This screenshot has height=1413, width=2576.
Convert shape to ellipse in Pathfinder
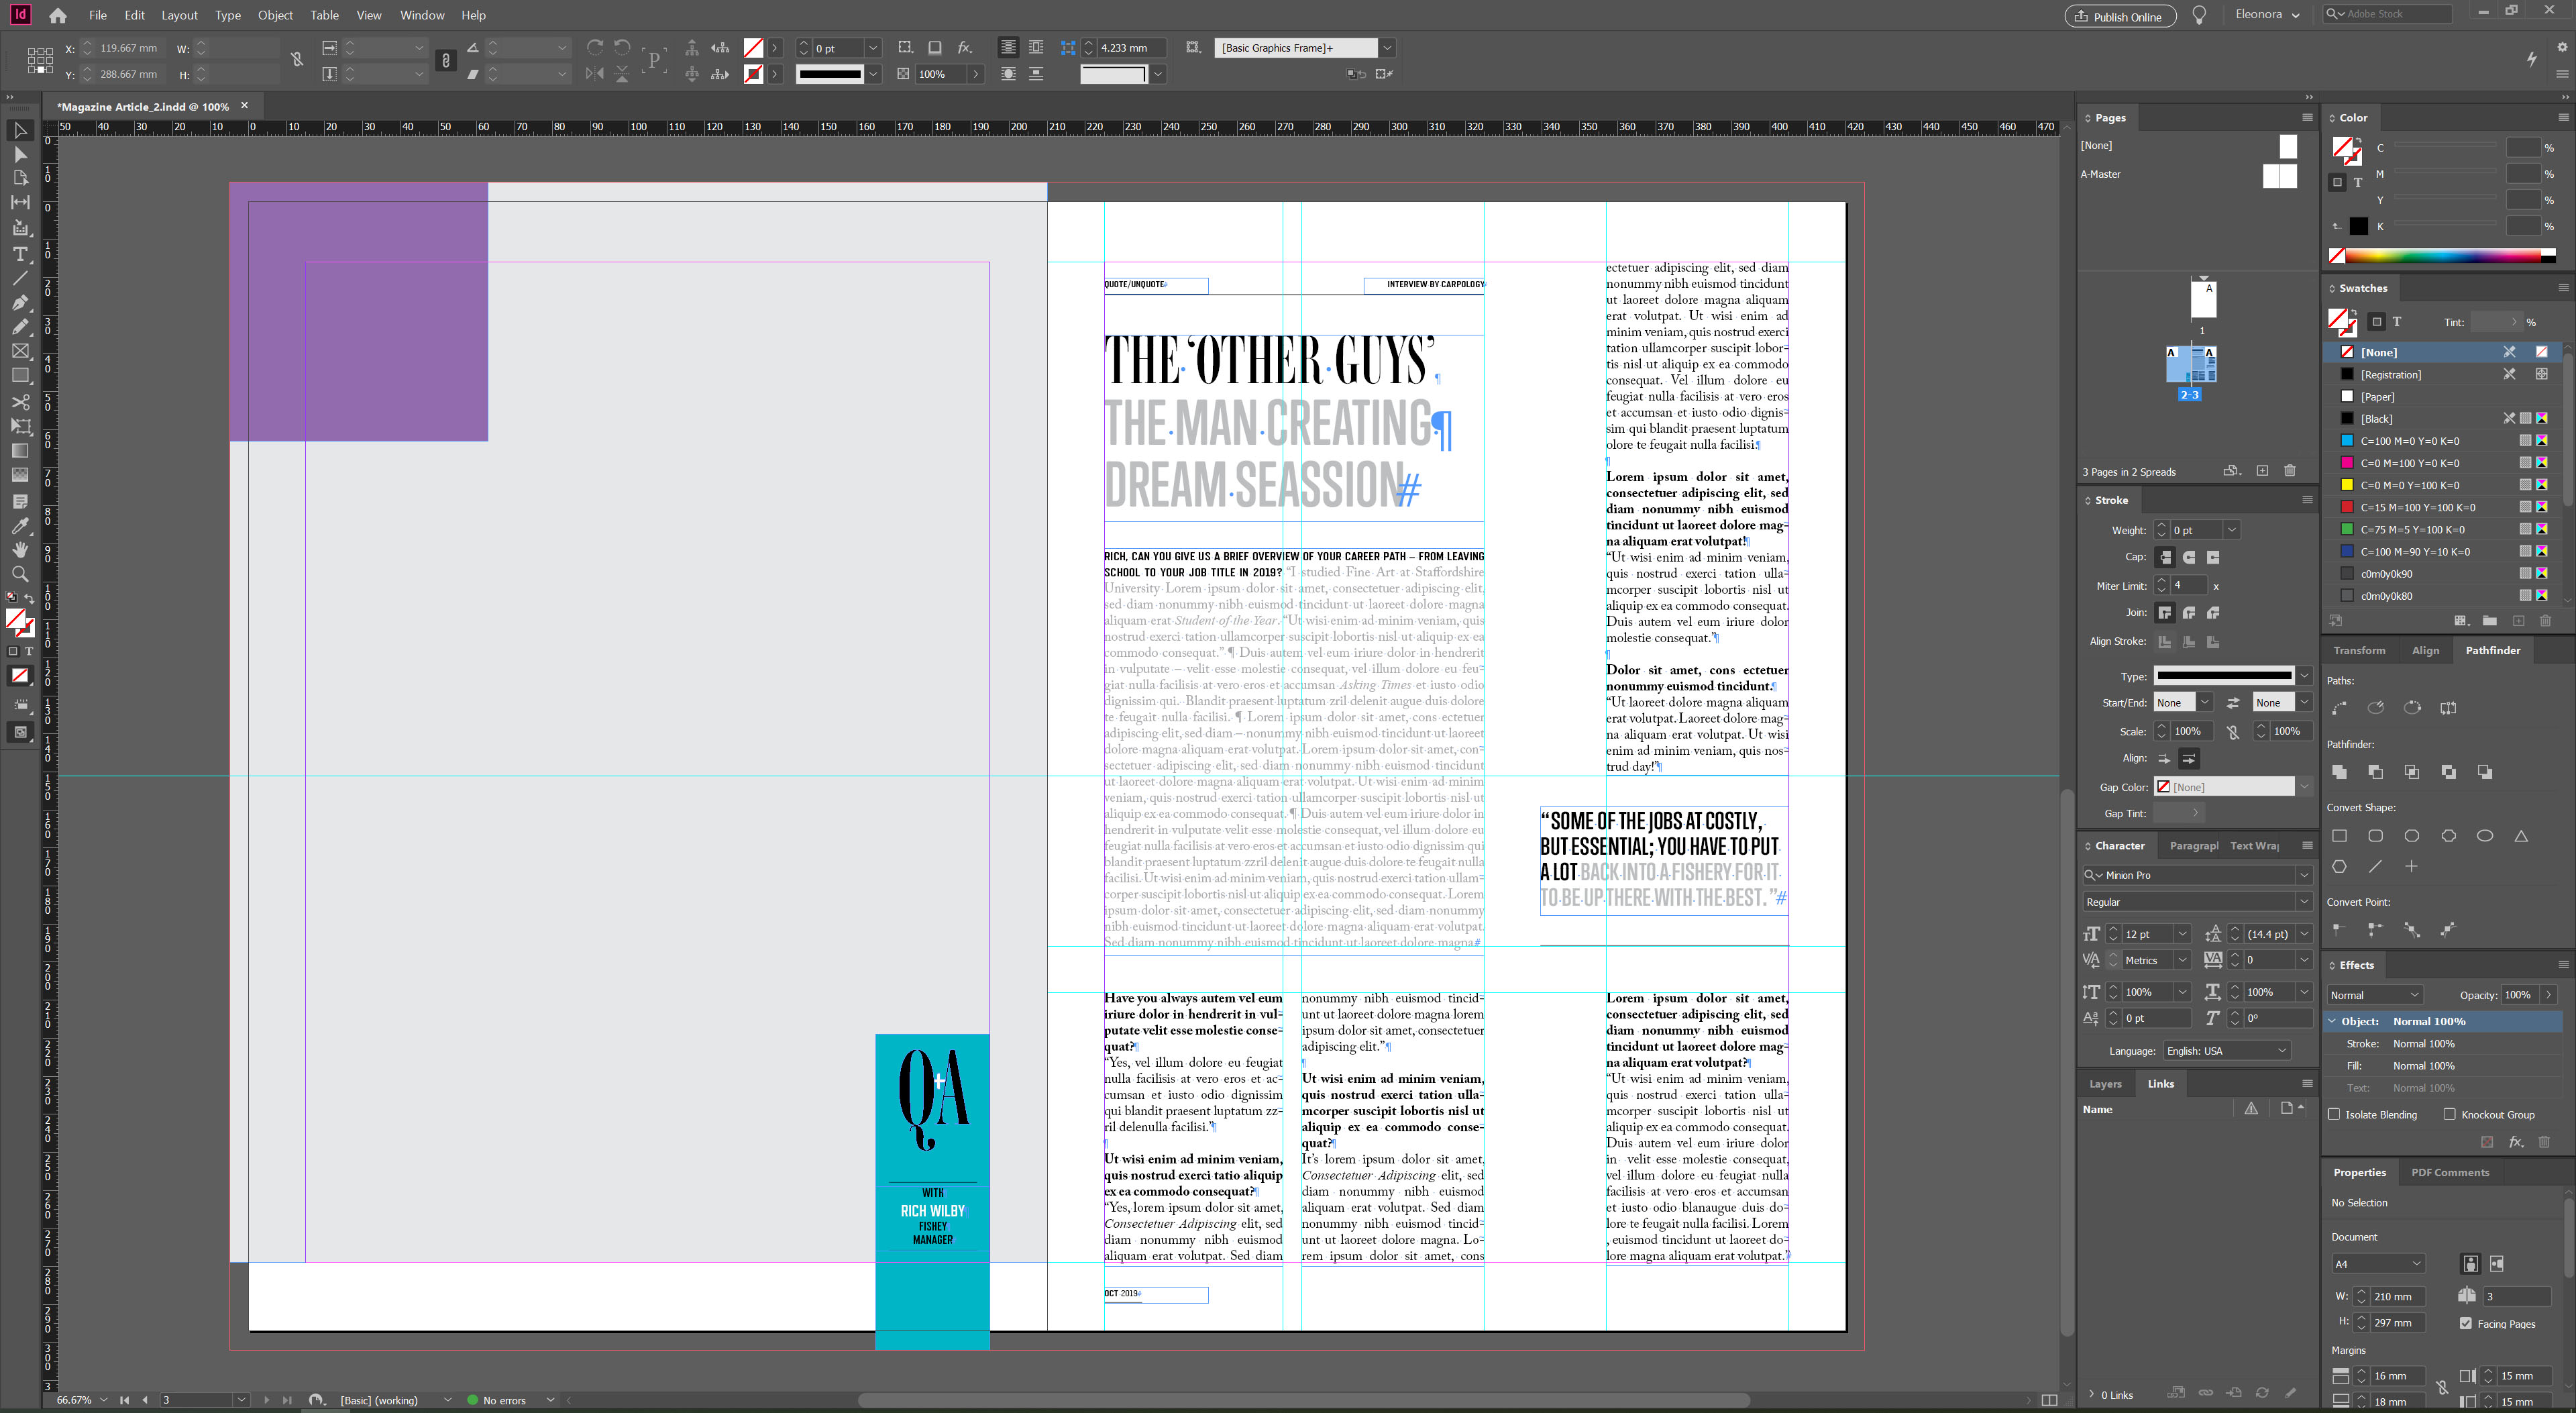coord(2484,836)
